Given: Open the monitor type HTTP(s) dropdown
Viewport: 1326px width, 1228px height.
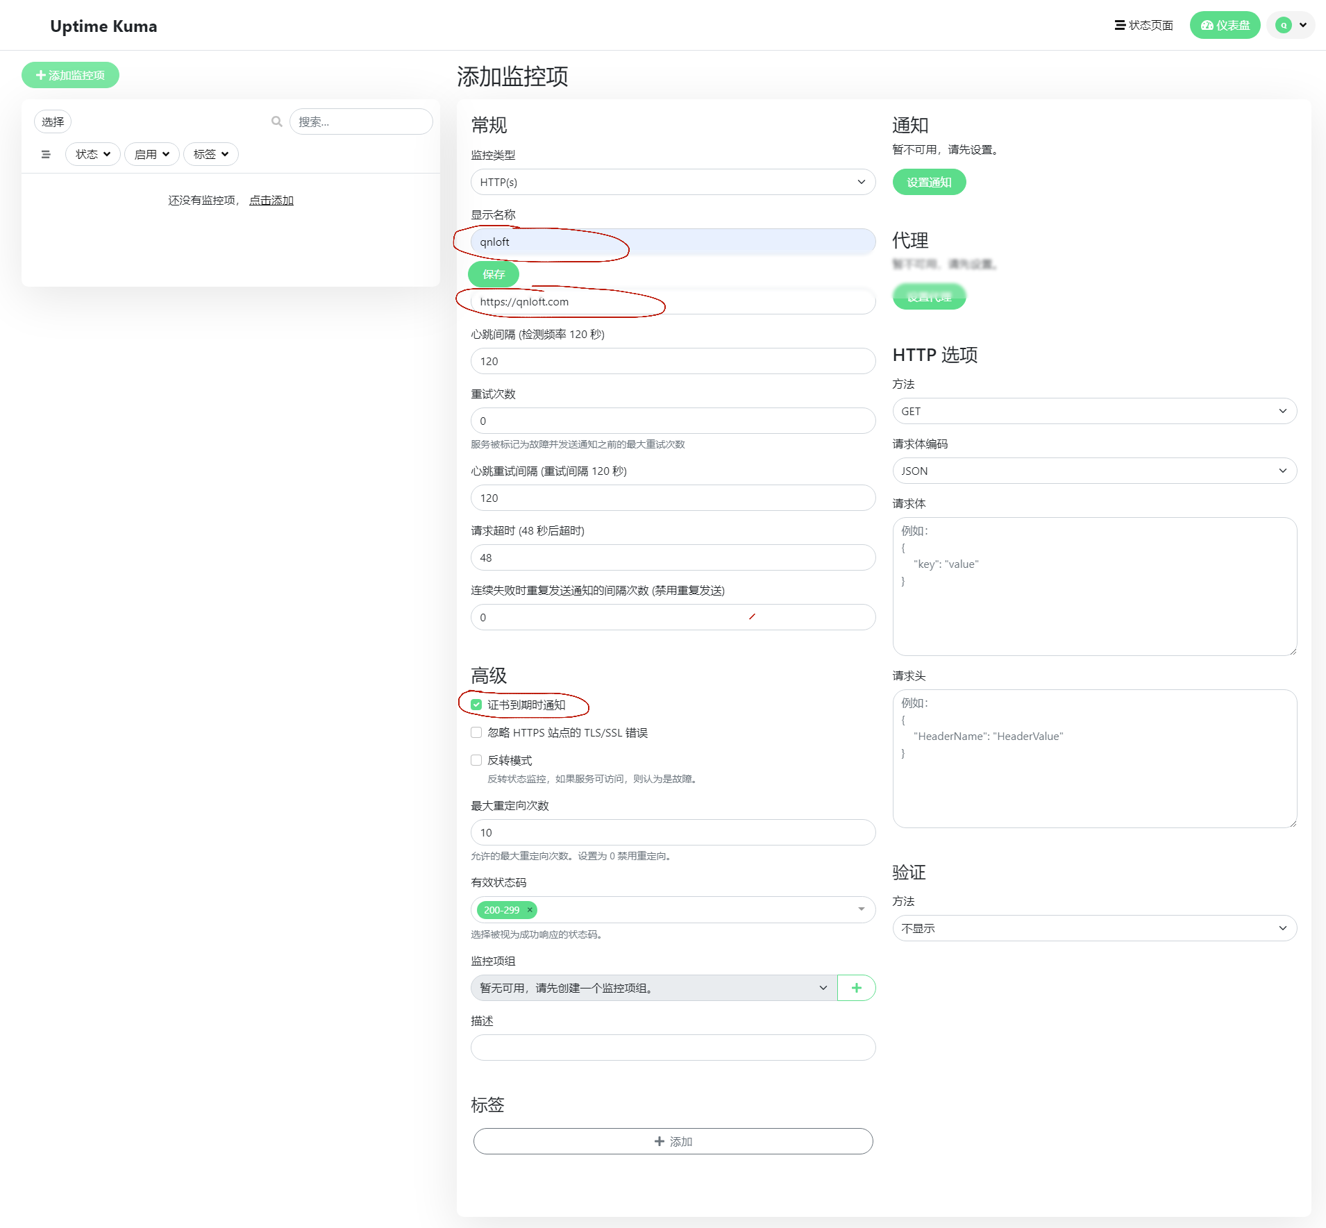Looking at the screenshot, I should [673, 182].
